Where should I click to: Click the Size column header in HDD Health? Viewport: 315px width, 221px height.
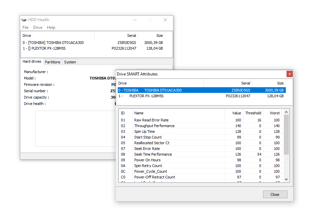[x=152, y=36]
